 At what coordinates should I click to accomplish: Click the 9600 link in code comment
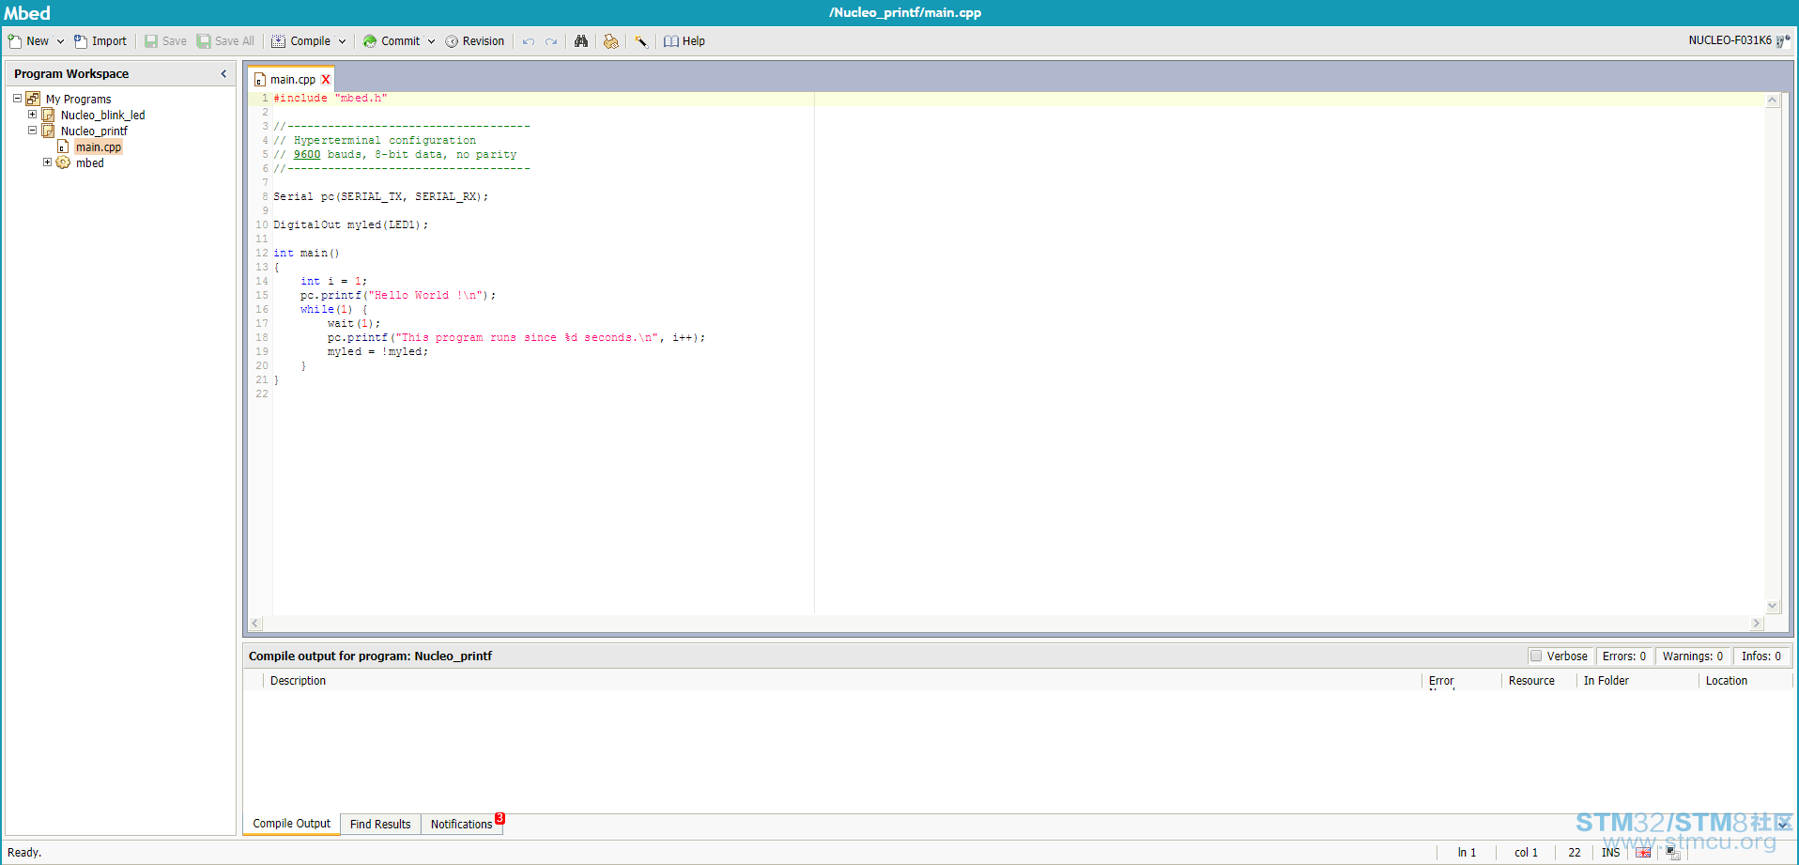pos(307,155)
